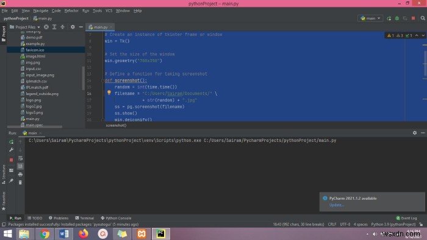Click the Update link in the PyCharm notification
Screen dimensions: 427x240
pos(336,205)
